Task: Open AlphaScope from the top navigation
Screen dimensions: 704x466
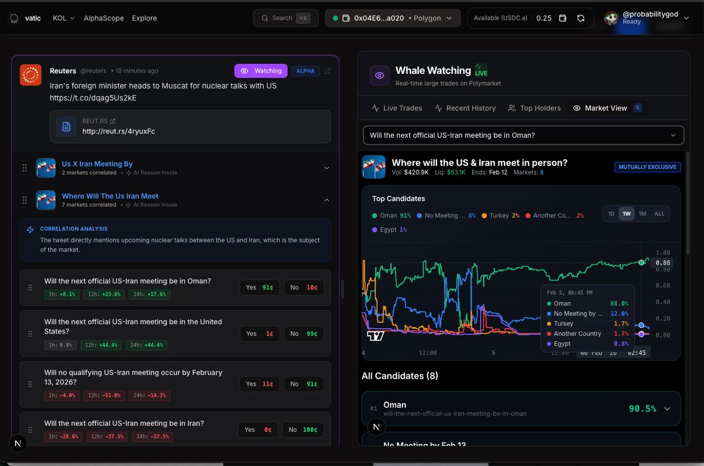Action: click(x=104, y=18)
